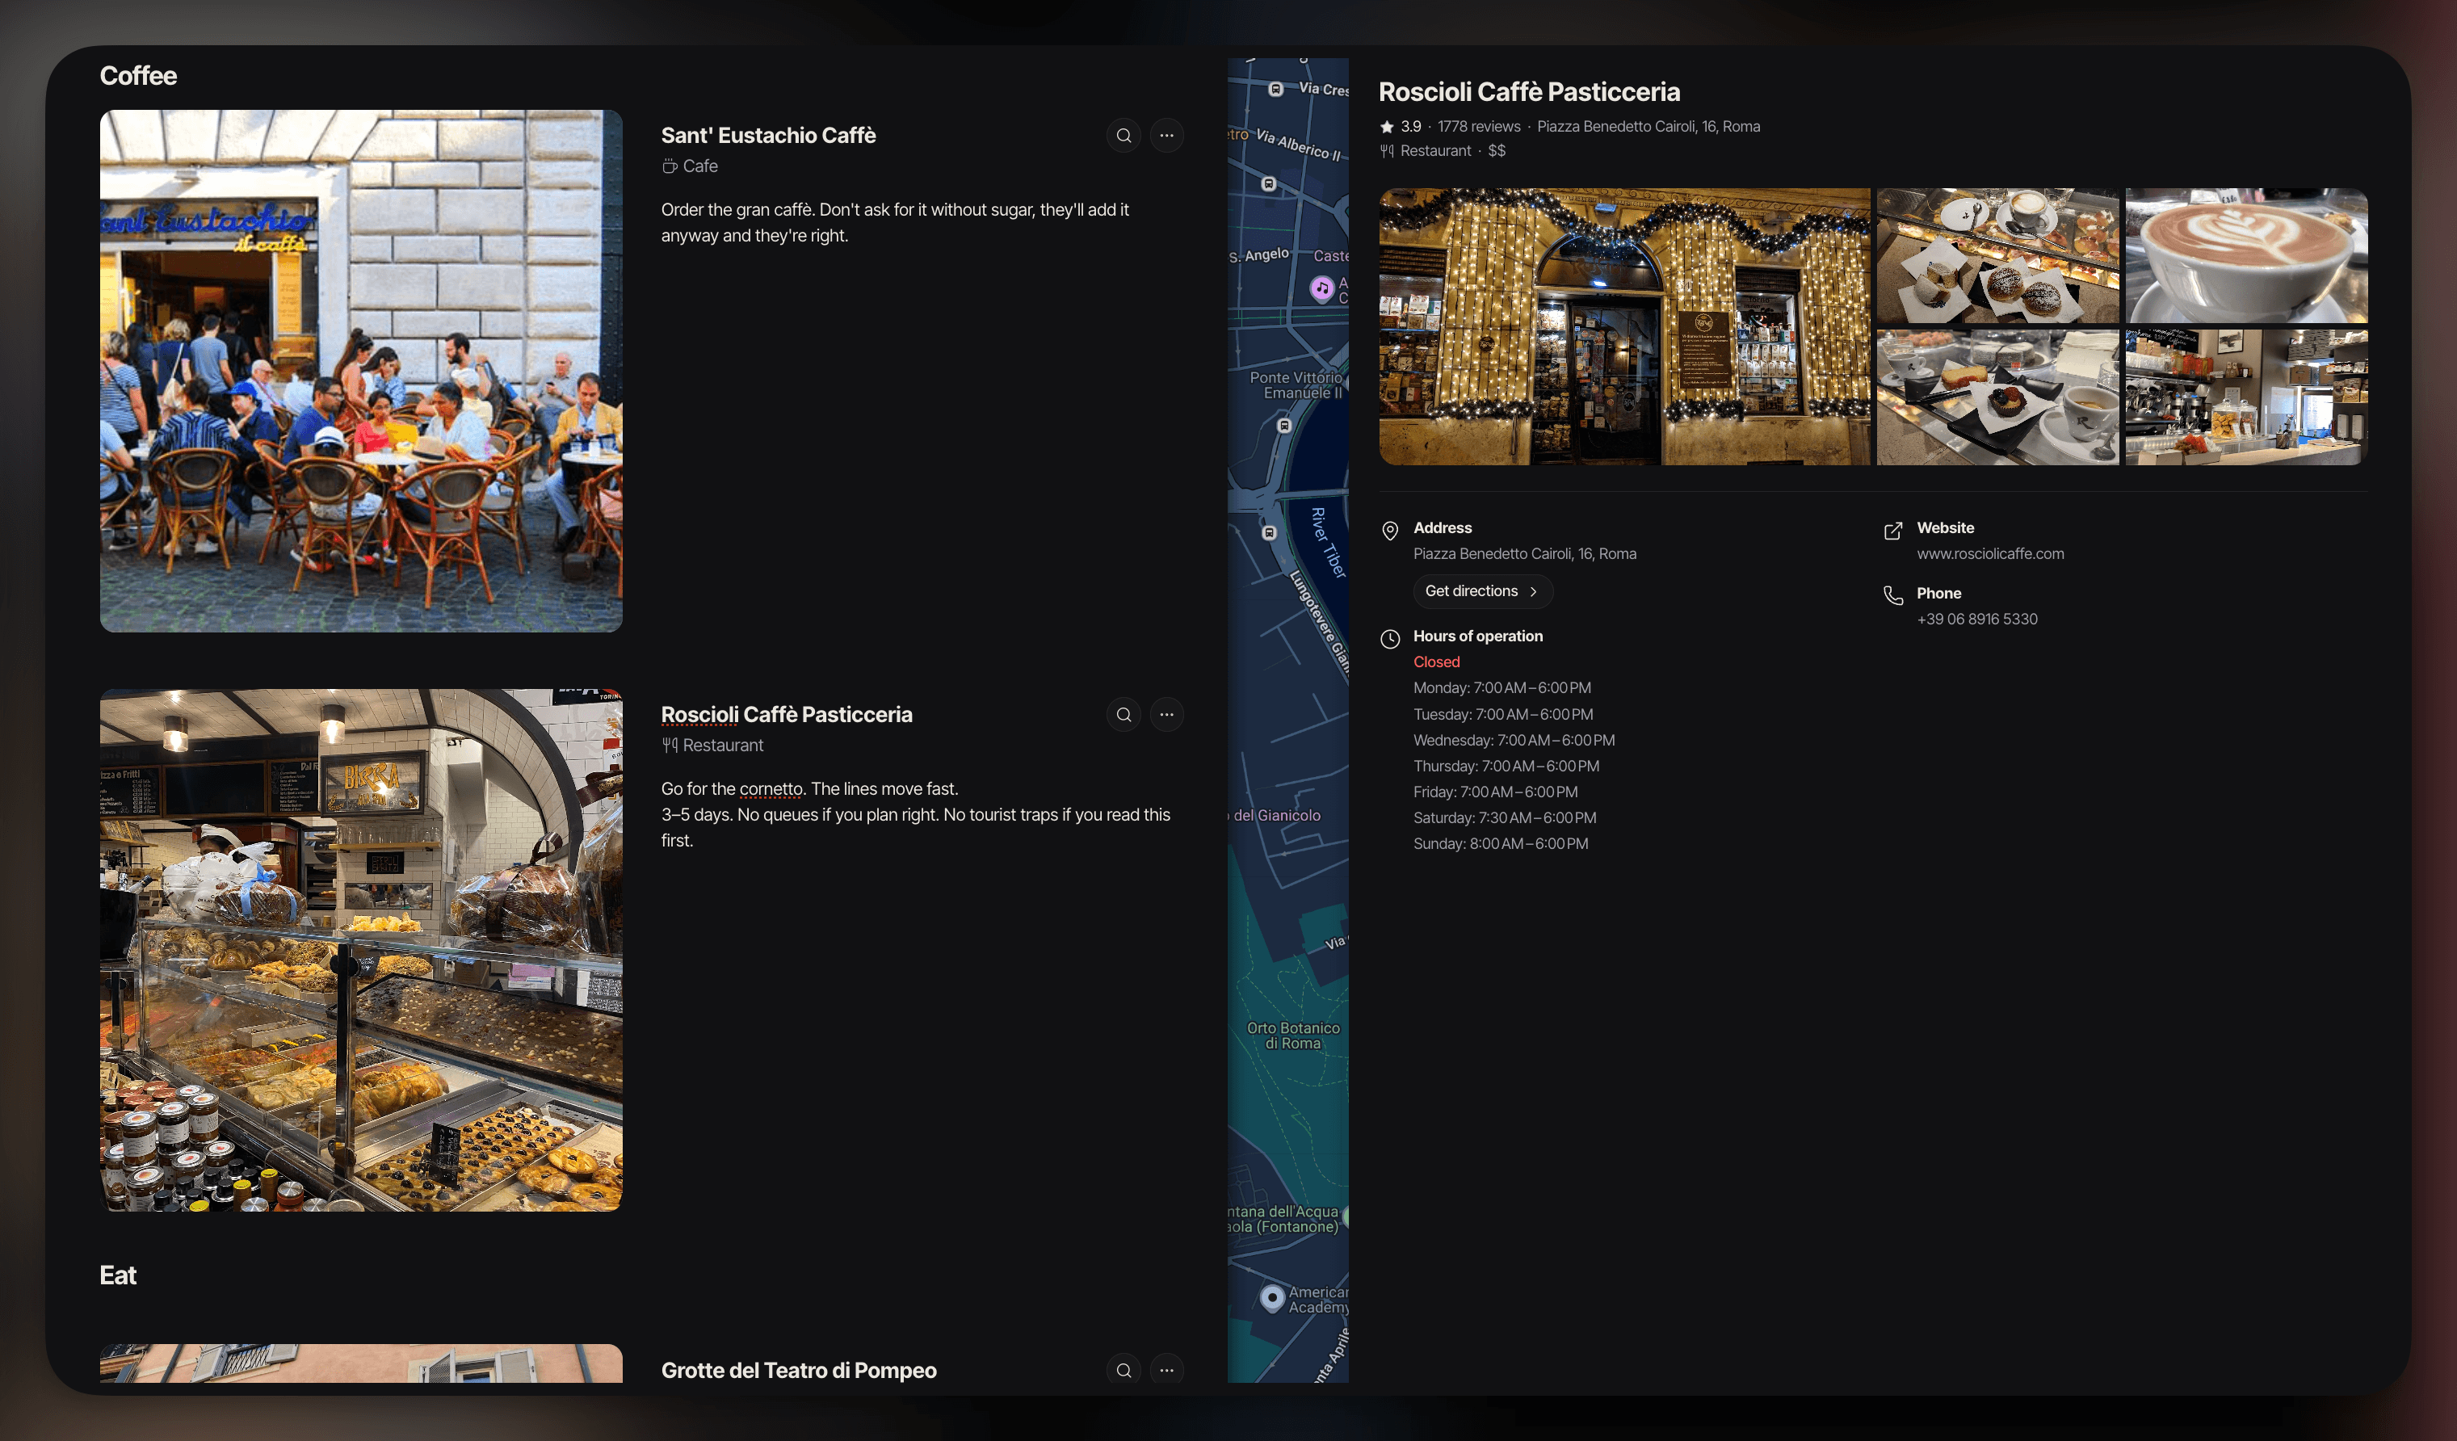
Task: Click the fork-and-knife icon under the Roscioli list title
Action: coord(669,746)
